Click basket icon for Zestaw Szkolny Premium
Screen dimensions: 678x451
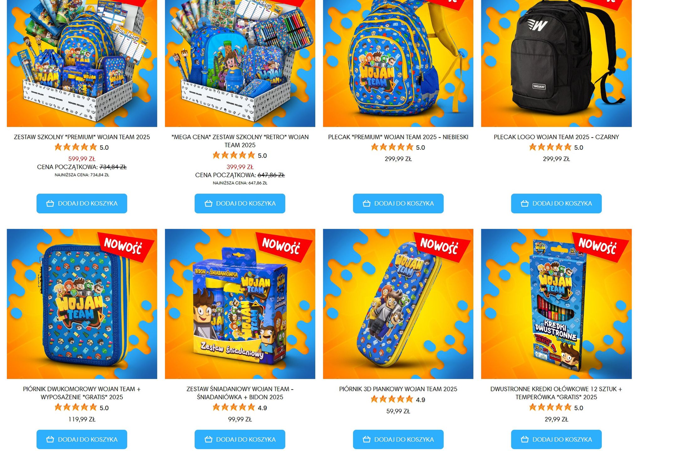tap(50, 204)
